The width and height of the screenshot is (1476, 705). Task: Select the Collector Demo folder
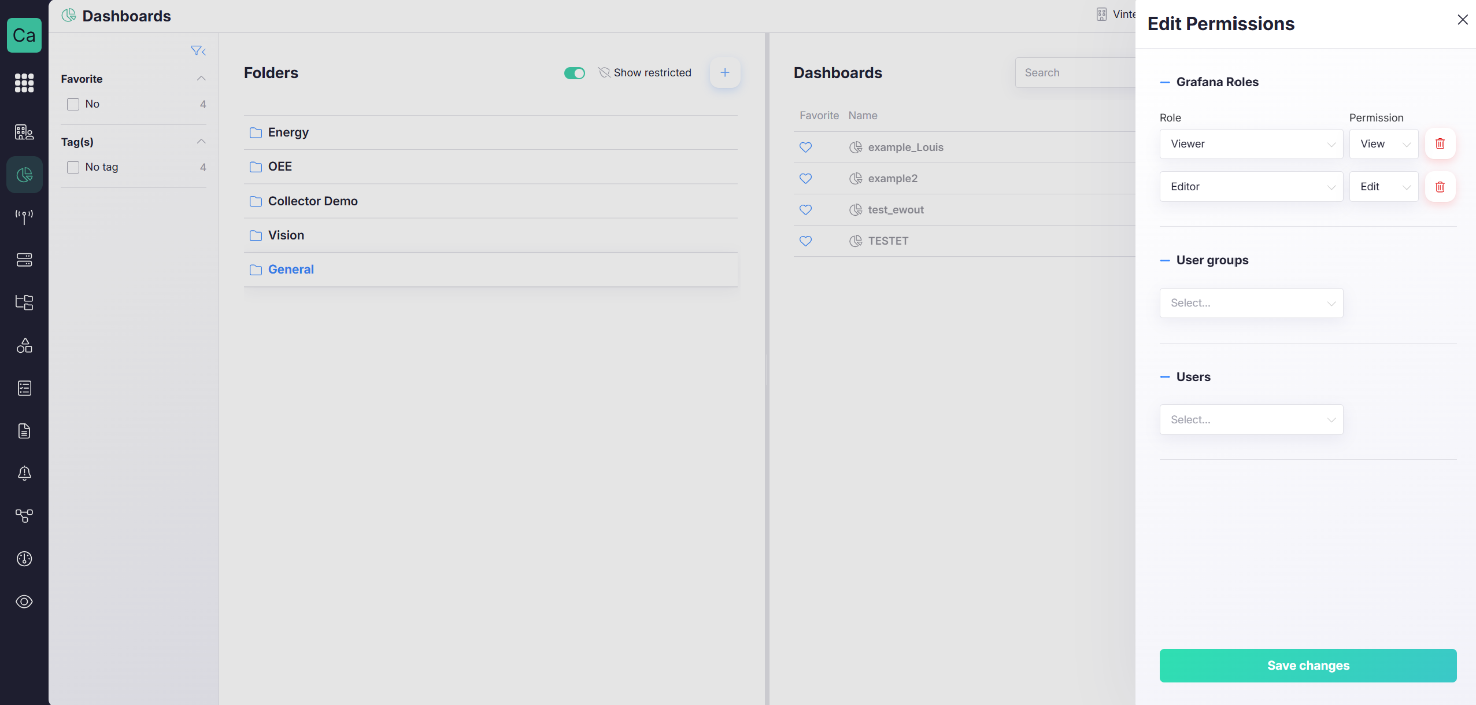coord(490,201)
